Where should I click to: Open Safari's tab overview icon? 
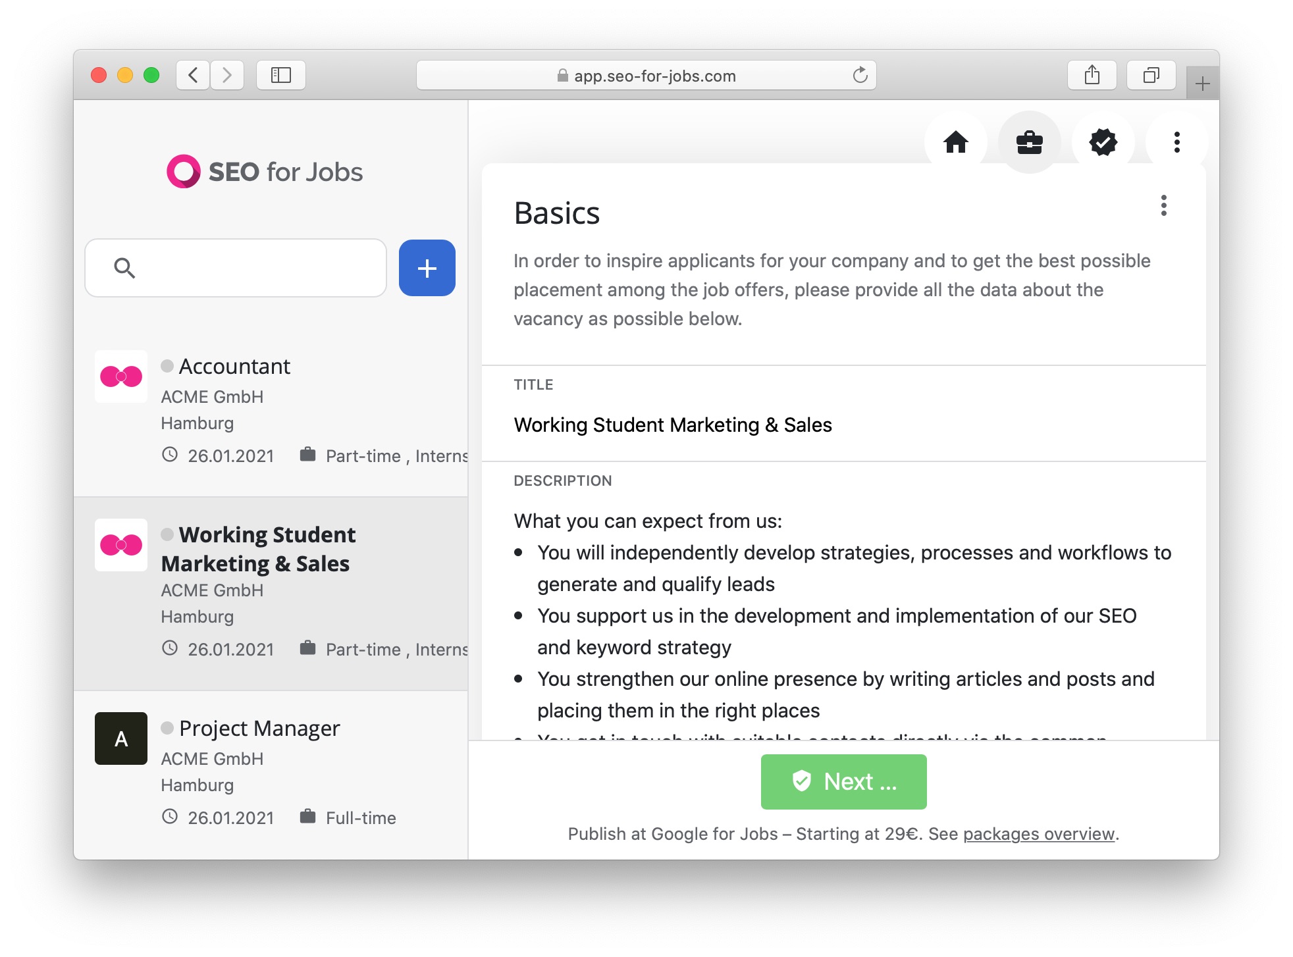click(x=1151, y=74)
